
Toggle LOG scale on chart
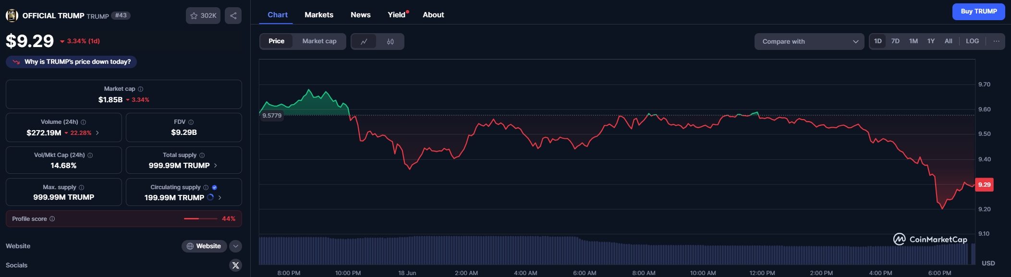pos(973,41)
